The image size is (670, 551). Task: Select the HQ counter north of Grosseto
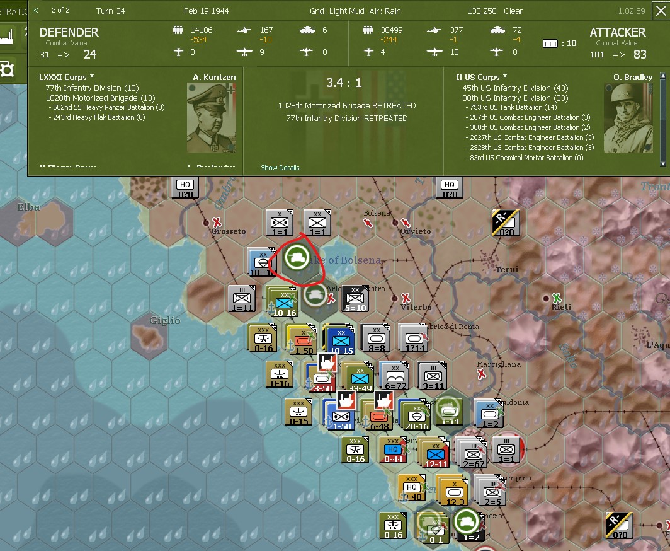coord(185,188)
